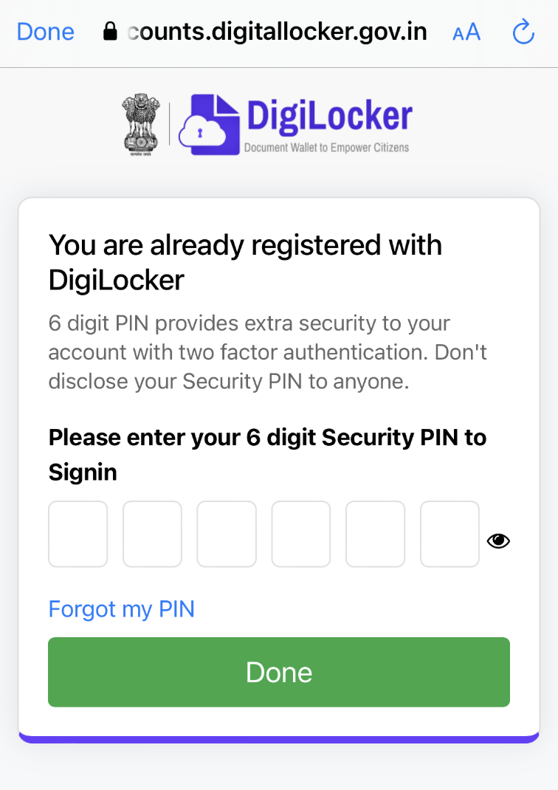The width and height of the screenshot is (558, 790).
Task: Tap the browser Done link at top-left
Action: click(46, 32)
